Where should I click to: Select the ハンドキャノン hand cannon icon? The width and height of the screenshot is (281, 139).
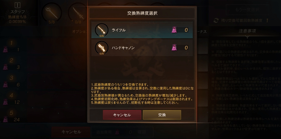point(101,48)
